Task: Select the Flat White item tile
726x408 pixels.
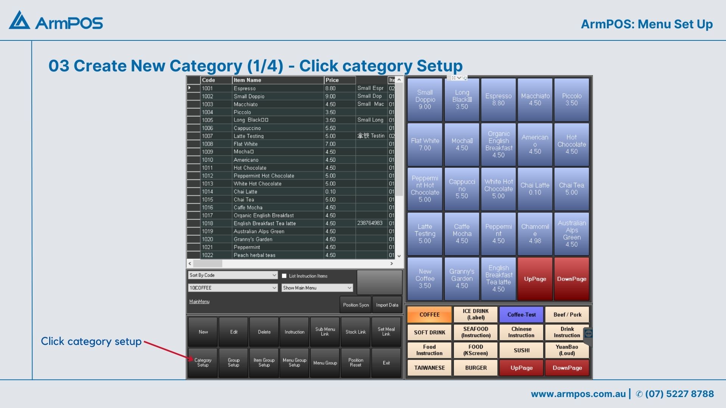Action: (425, 144)
